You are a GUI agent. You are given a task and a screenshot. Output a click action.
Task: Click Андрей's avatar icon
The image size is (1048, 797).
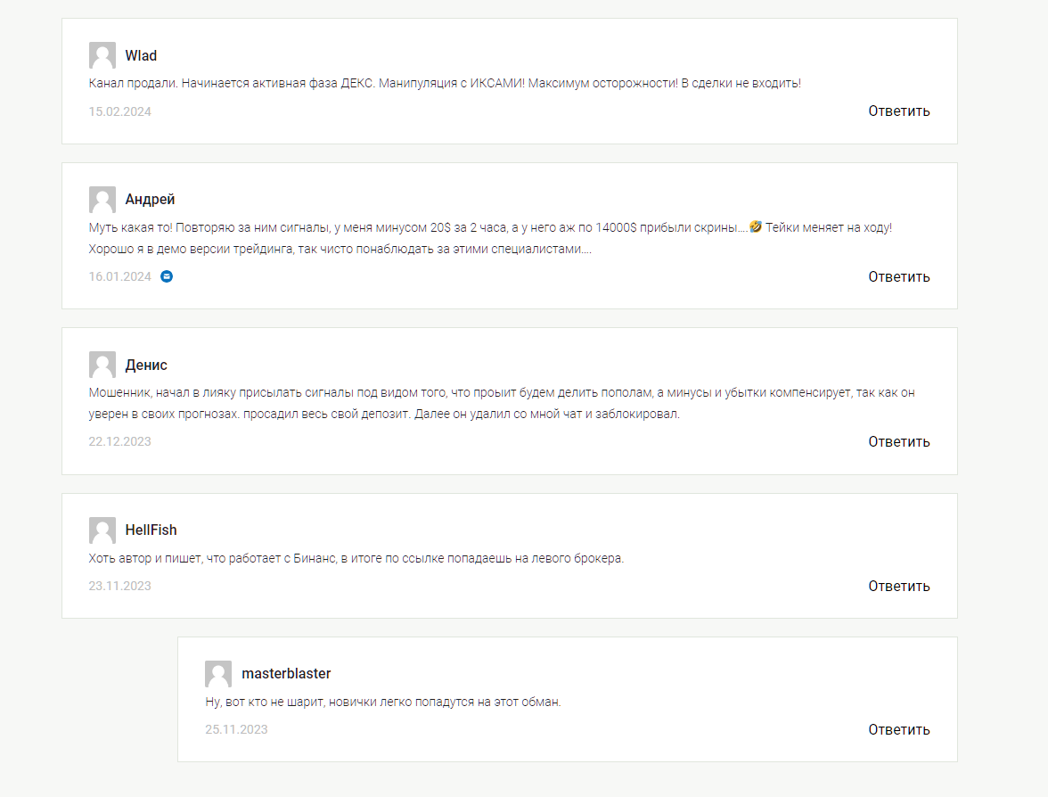point(102,200)
